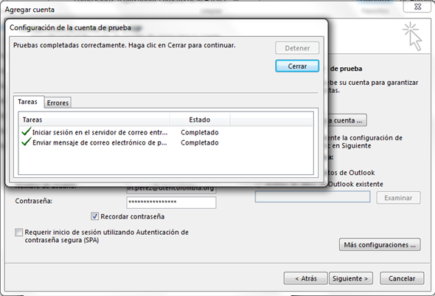Go back with the Atrás button
Viewport: 435px width, 296px height.
306,278
